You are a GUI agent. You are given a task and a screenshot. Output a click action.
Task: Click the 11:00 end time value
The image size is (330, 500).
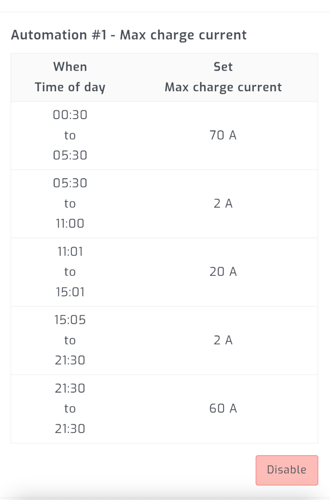pyautogui.click(x=70, y=223)
